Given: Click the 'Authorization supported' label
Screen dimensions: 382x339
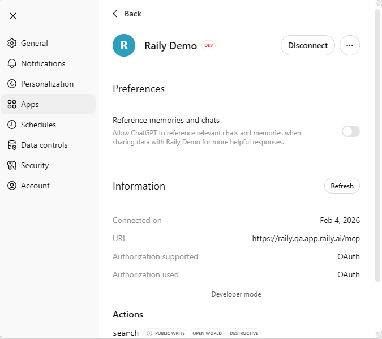Looking at the screenshot, I should coord(156,256).
